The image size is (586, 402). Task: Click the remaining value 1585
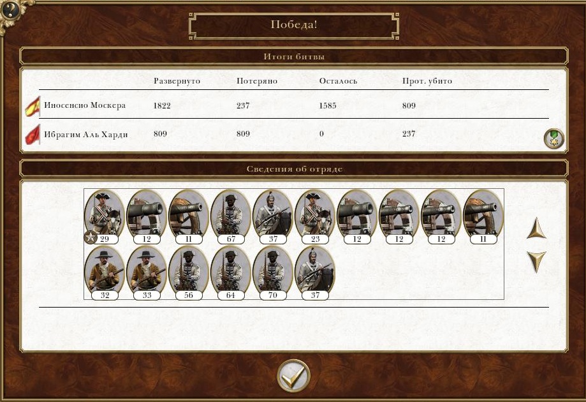pos(327,105)
